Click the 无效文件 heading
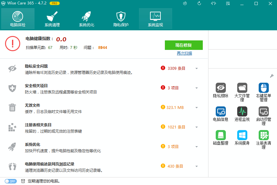 point(33,105)
